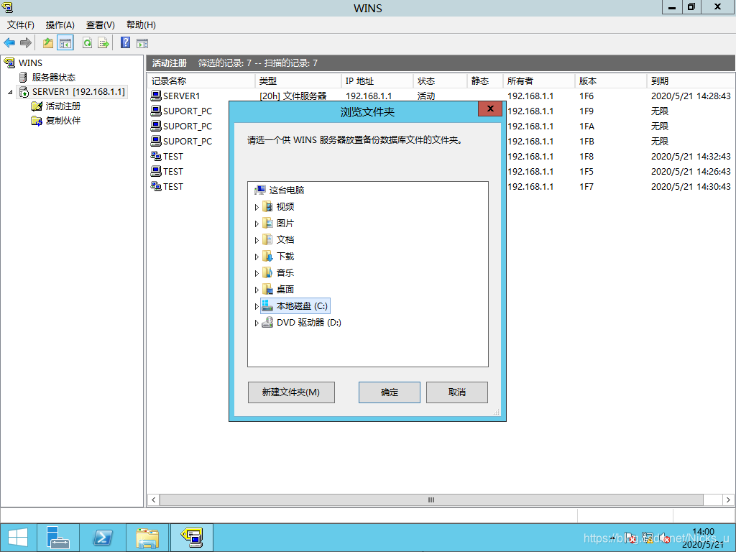This screenshot has width=736, height=552.
Task: Toggle the show/hide console tree icon
Action: 65,43
